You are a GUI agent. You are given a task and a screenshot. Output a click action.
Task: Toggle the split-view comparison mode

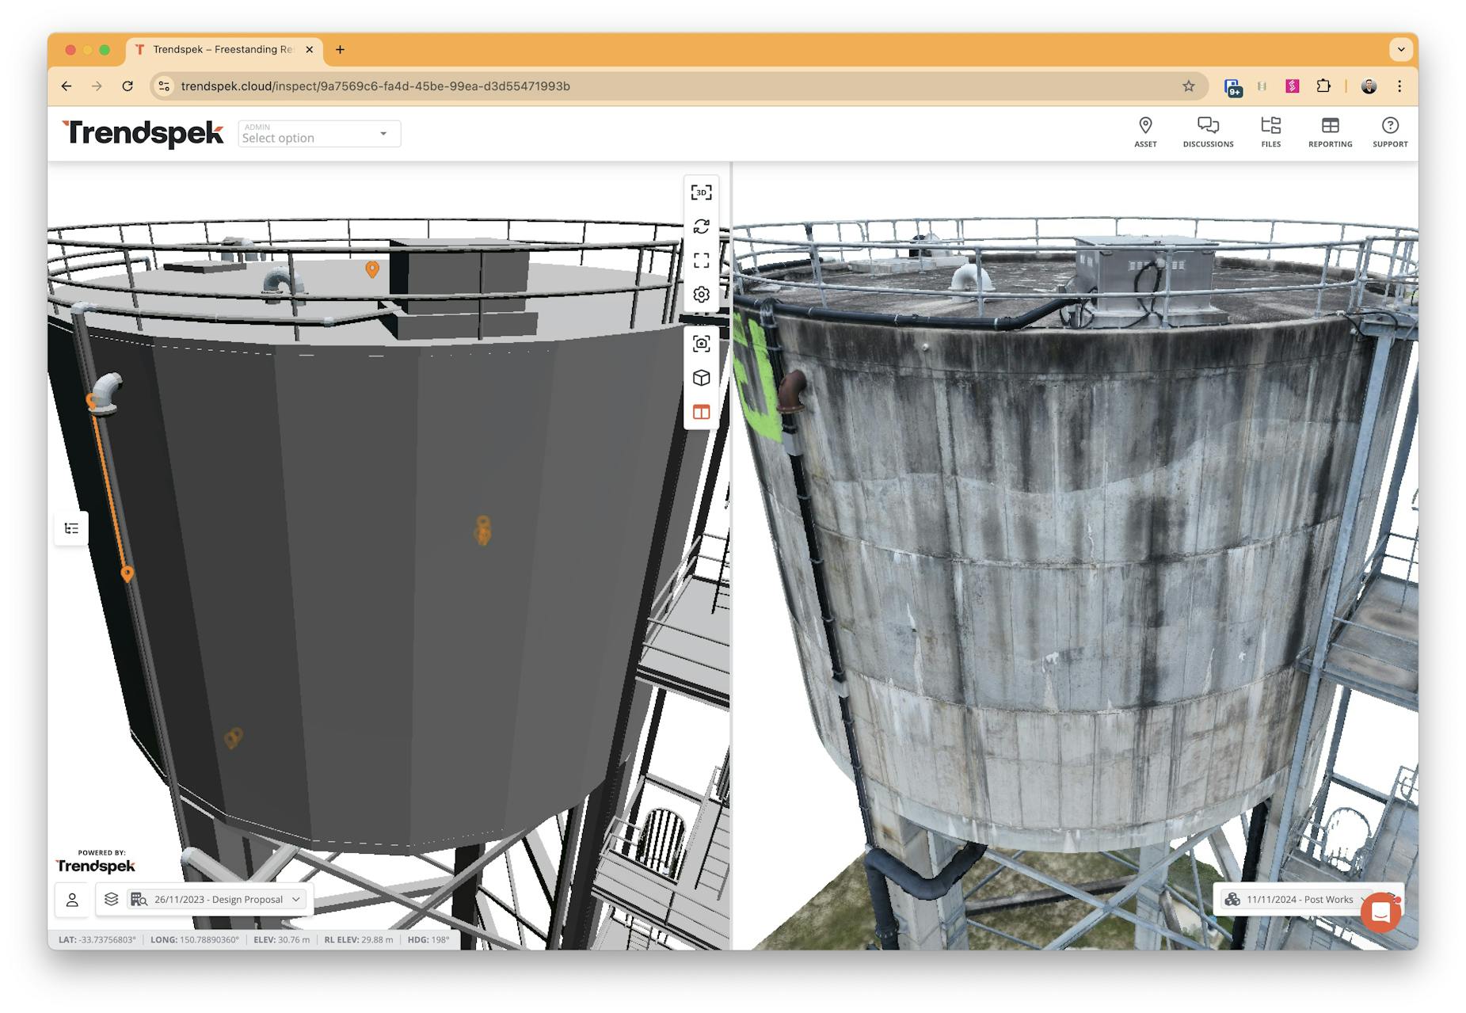(x=700, y=412)
